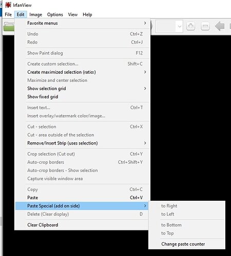
Task: Click Maximize and center selection entry
Action: (x=83, y=80)
